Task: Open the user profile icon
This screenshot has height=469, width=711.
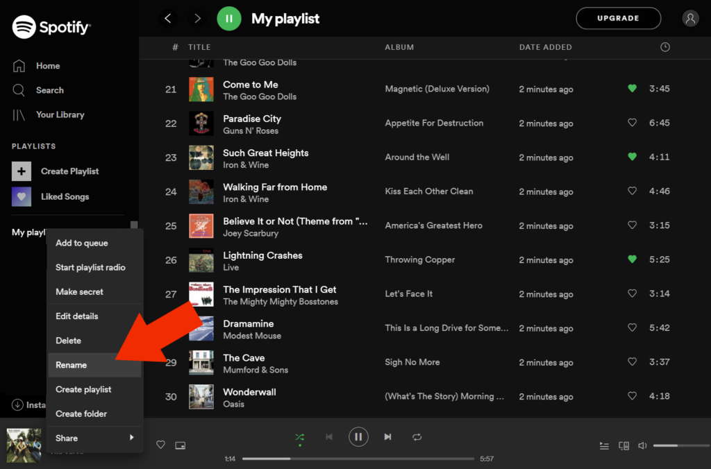Action: (690, 19)
